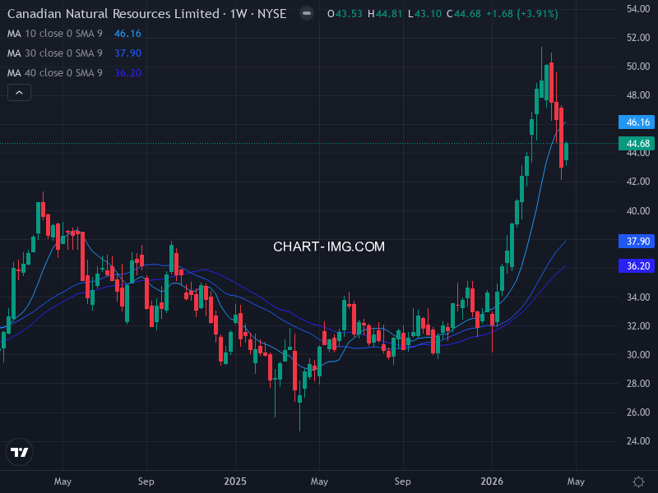This screenshot has width=658, height=493.
Task: Click the TradingView logo
Action: [x=19, y=451]
